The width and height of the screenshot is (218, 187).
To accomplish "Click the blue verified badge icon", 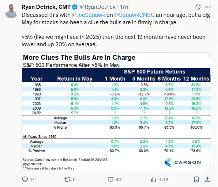I will 75,7.
